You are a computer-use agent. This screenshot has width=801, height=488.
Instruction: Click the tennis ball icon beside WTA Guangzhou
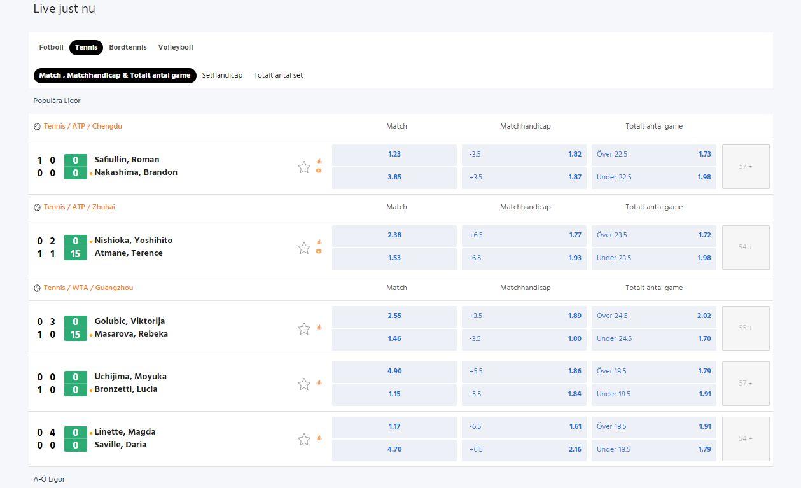coord(37,288)
